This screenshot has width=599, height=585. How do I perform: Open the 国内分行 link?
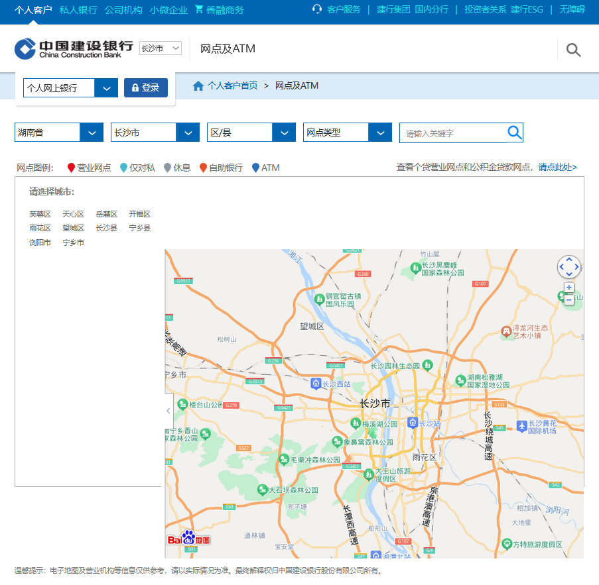point(432,9)
